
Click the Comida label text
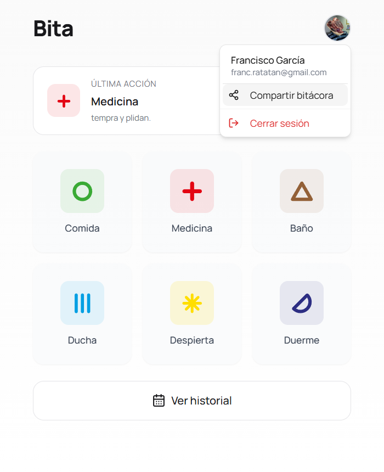coord(82,228)
